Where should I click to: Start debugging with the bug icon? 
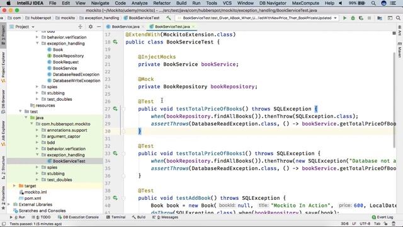pos(353,18)
